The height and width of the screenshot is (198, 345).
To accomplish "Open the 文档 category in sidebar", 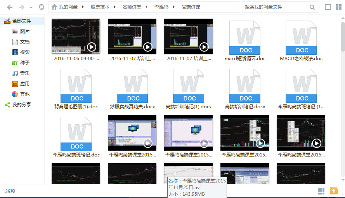I will click(x=22, y=42).
